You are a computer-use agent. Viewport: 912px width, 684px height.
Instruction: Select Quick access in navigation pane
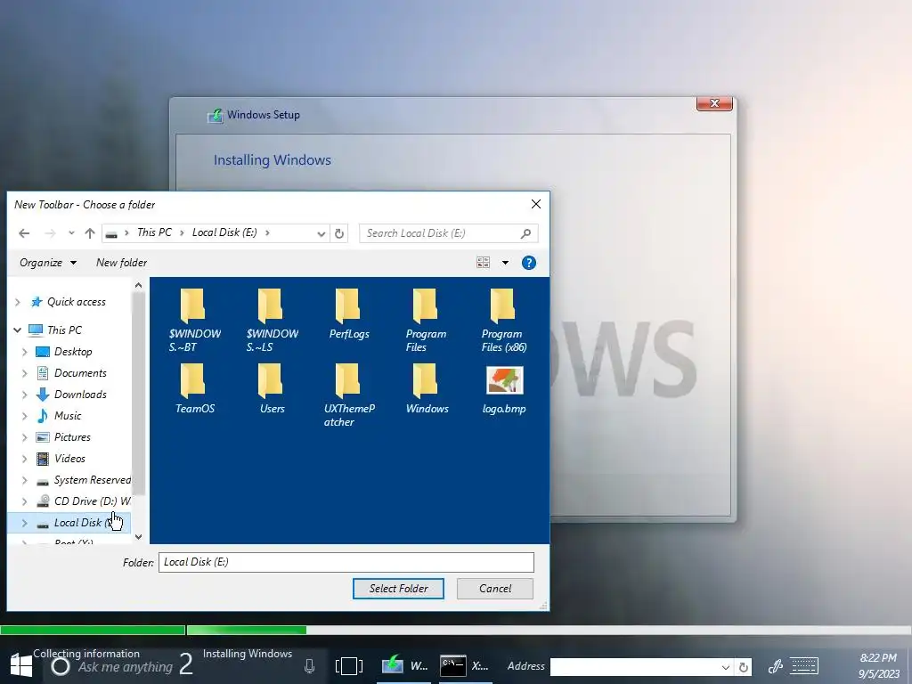pos(77,302)
